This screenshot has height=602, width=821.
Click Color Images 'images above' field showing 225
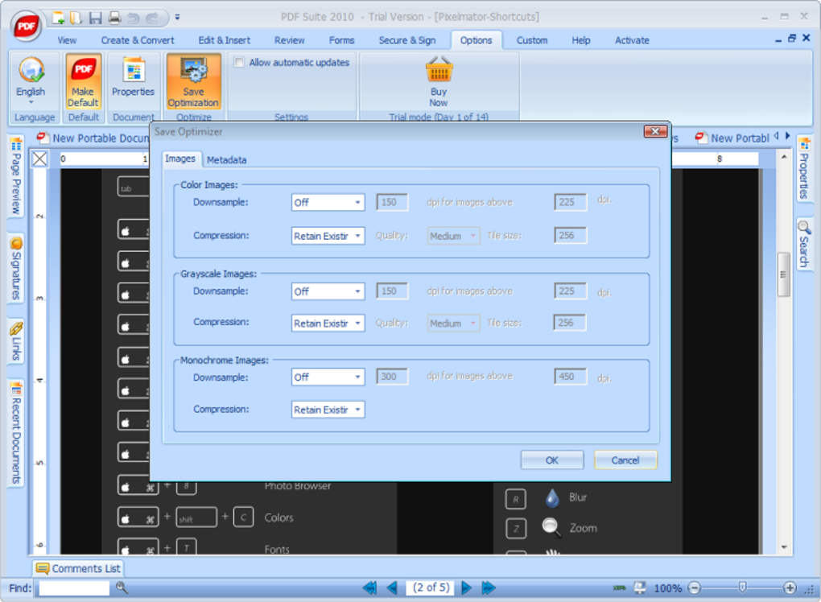tap(570, 202)
